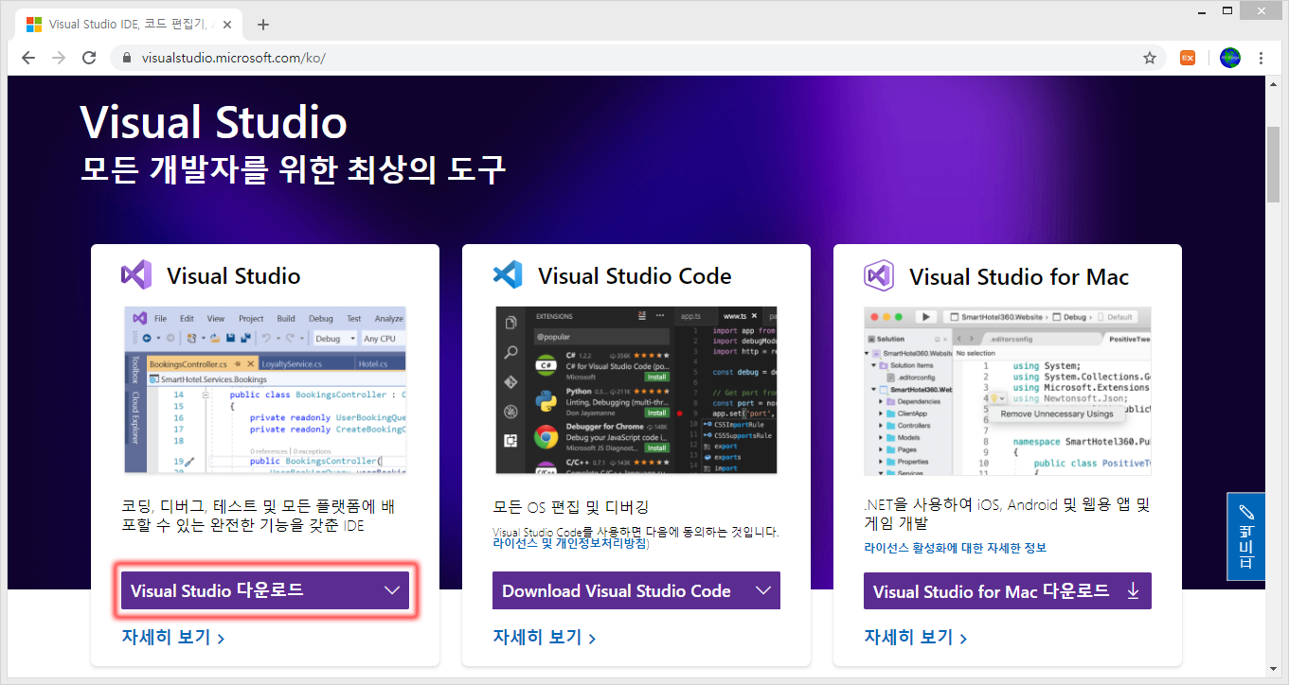The image size is (1289, 685).
Task: Click the Visual Studio Code card heading
Action: 635,276
